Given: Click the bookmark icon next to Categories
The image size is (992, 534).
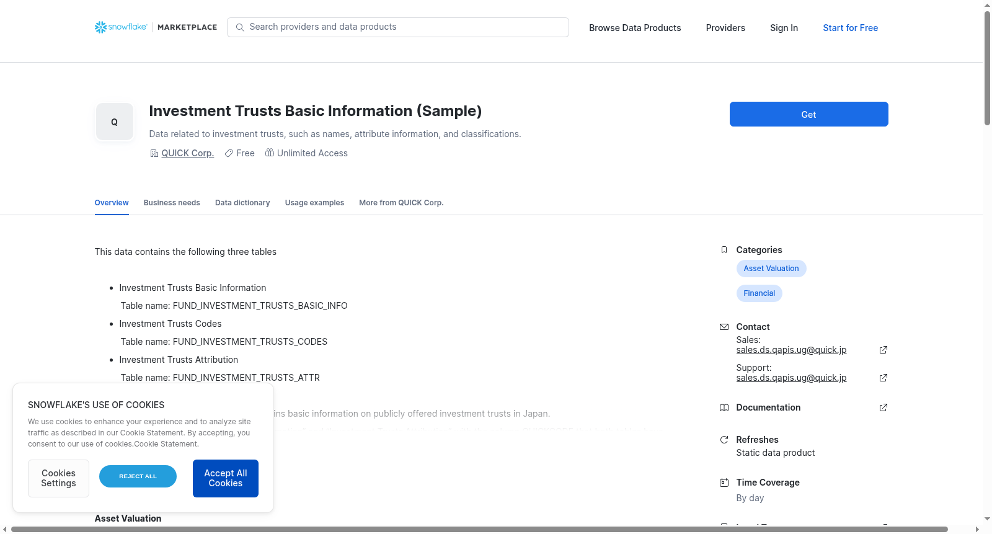Looking at the screenshot, I should (724, 250).
